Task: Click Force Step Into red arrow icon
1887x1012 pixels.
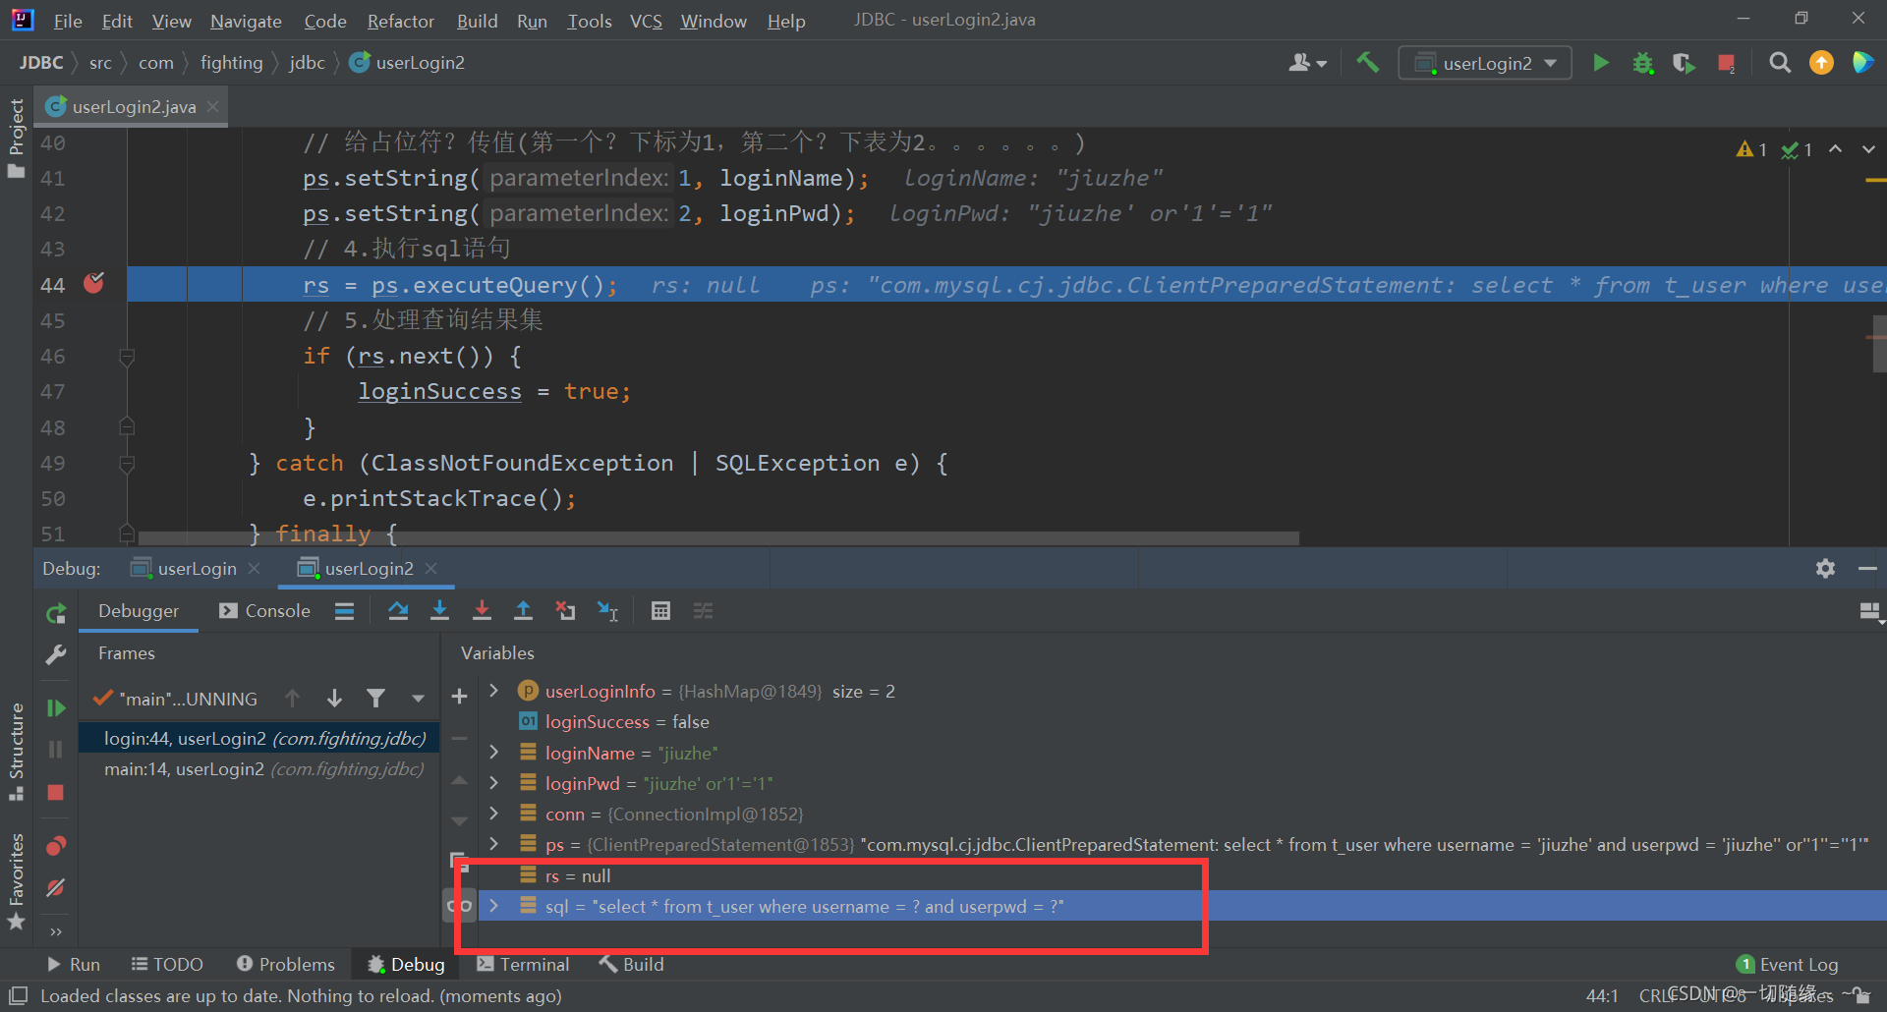Action: pyautogui.click(x=482, y=611)
